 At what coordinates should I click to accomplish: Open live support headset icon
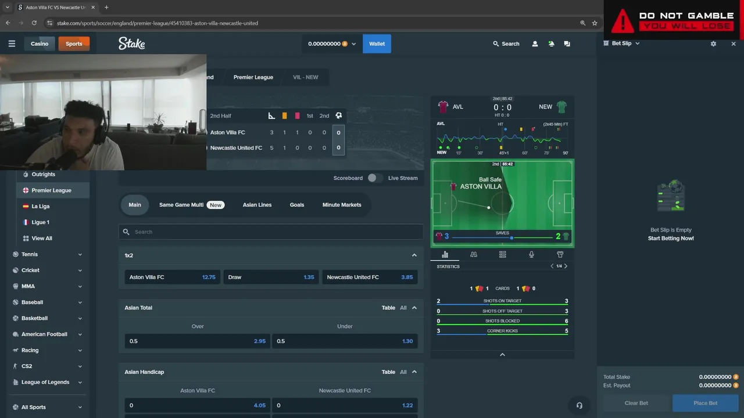pos(579,405)
